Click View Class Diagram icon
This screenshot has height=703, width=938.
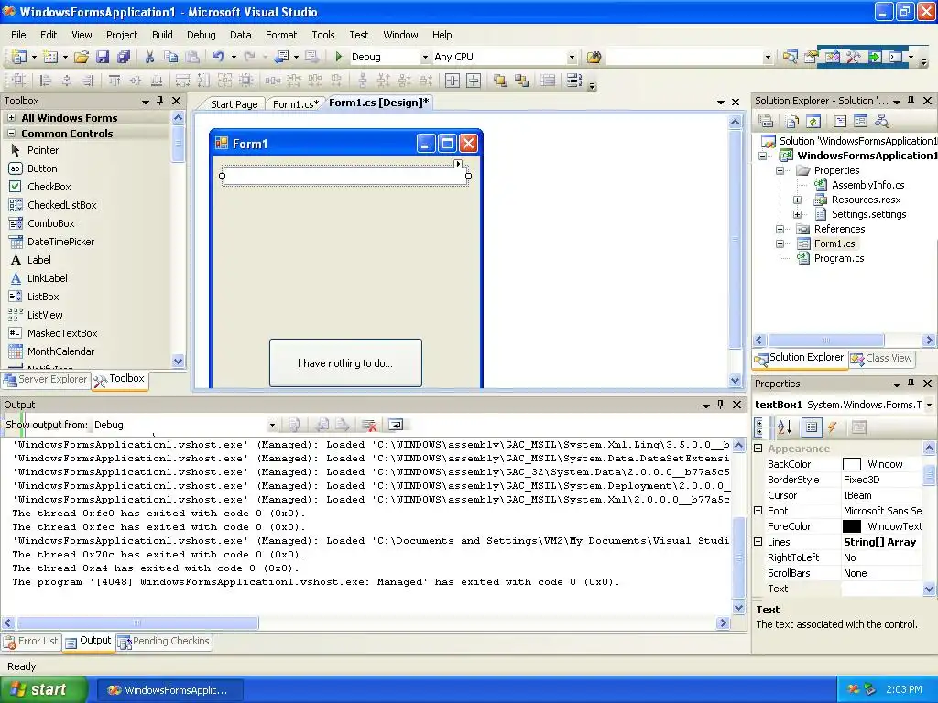click(x=881, y=122)
